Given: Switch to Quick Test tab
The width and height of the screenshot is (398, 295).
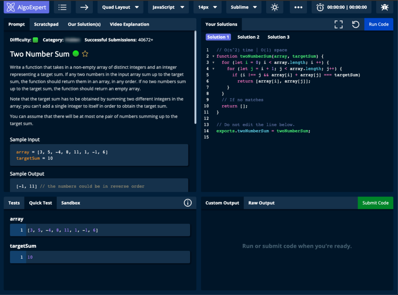Looking at the screenshot, I should coord(40,203).
